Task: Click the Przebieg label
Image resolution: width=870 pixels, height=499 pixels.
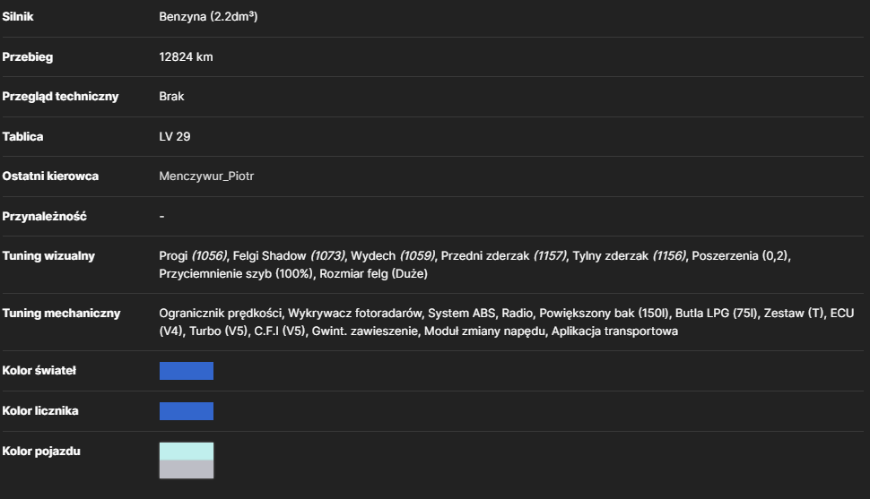Action: [28, 57]
